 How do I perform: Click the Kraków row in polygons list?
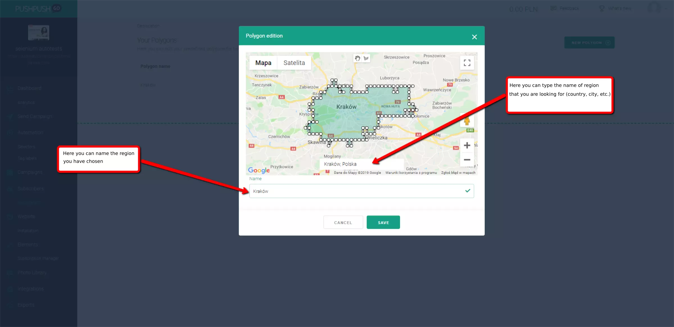pos(148,85)
